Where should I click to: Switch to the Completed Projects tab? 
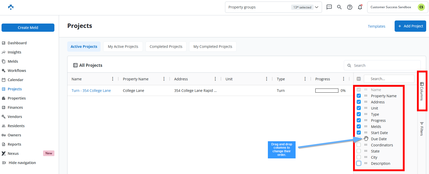tap(166, 47)
